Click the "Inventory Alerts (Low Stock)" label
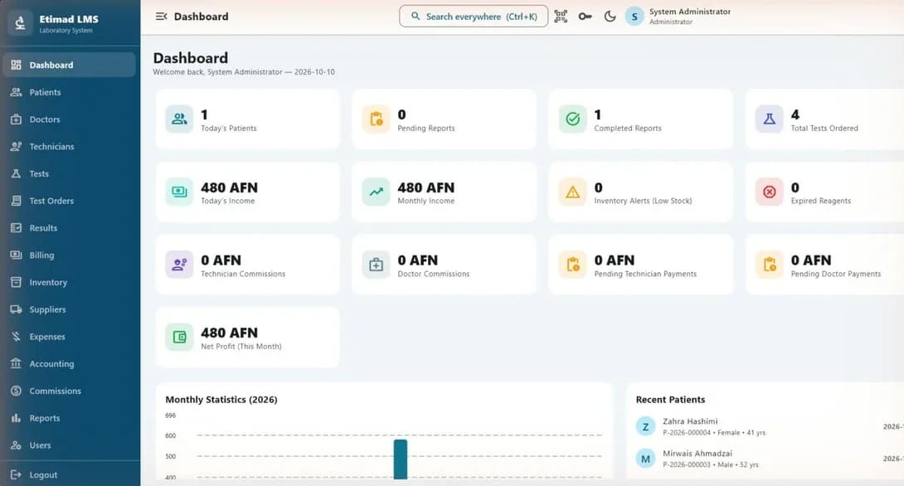The image size is (904, 486). [x=643, y=202]
